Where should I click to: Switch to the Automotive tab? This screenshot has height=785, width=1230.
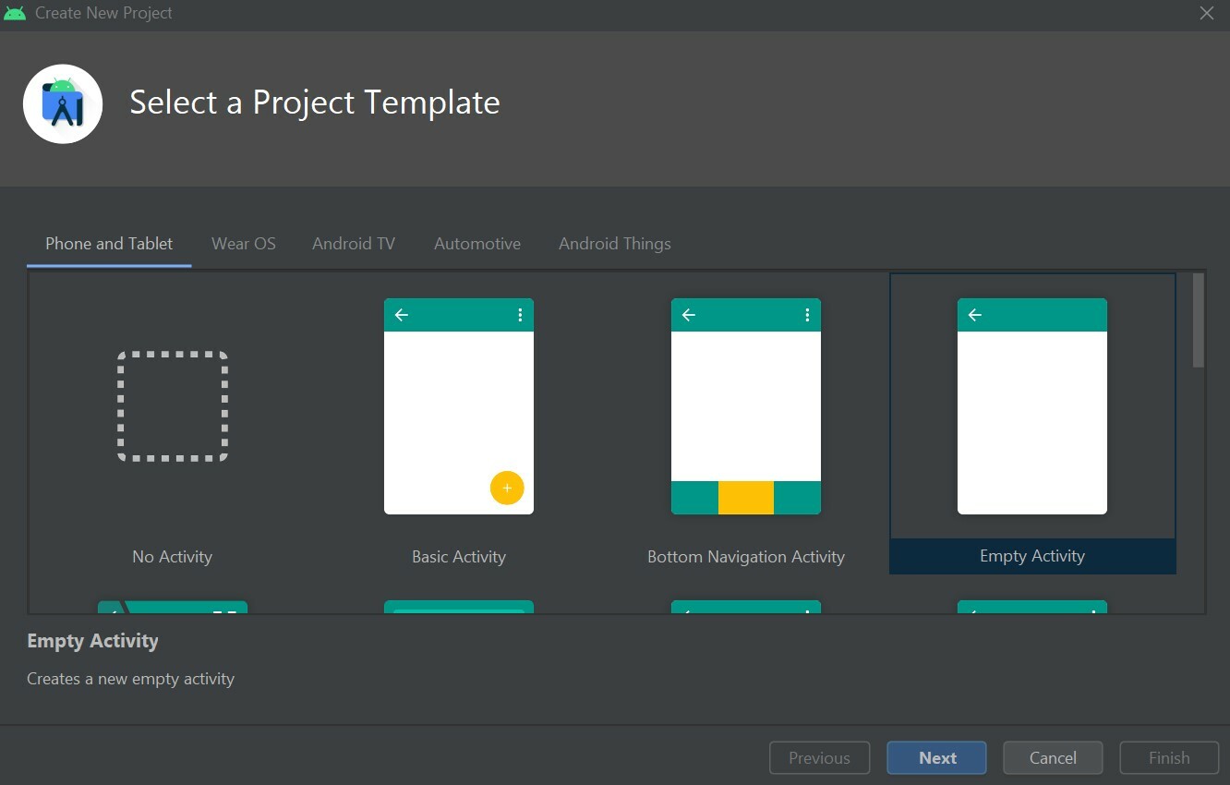coord(477,244)
